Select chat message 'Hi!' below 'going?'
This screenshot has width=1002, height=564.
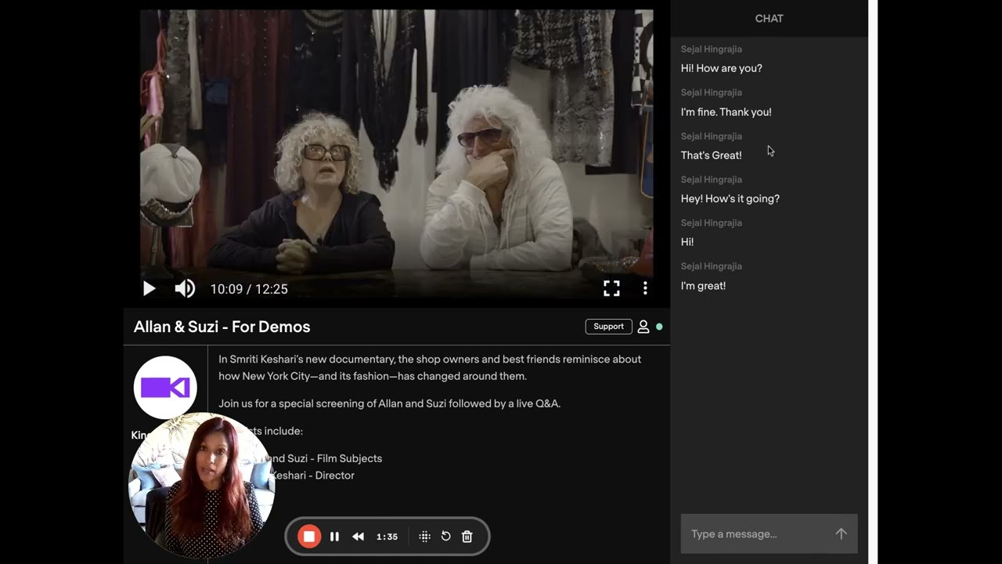click(x=687, y=242)
